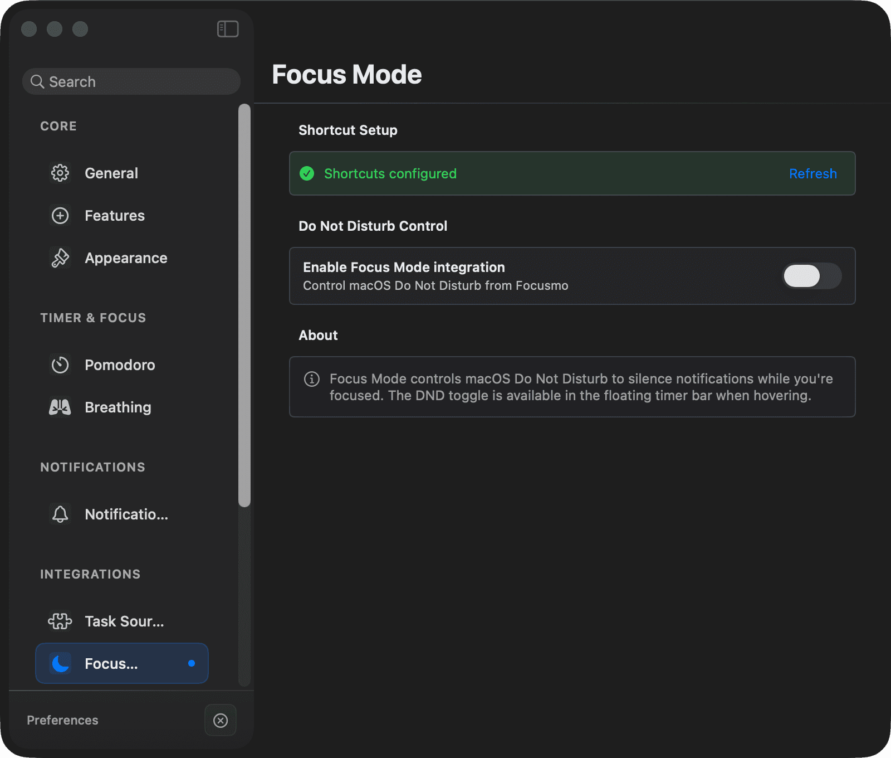Click the Notifications bell icon
This screenshot has width=891, height=758.
pyautogui.click(x=60, y=514)
